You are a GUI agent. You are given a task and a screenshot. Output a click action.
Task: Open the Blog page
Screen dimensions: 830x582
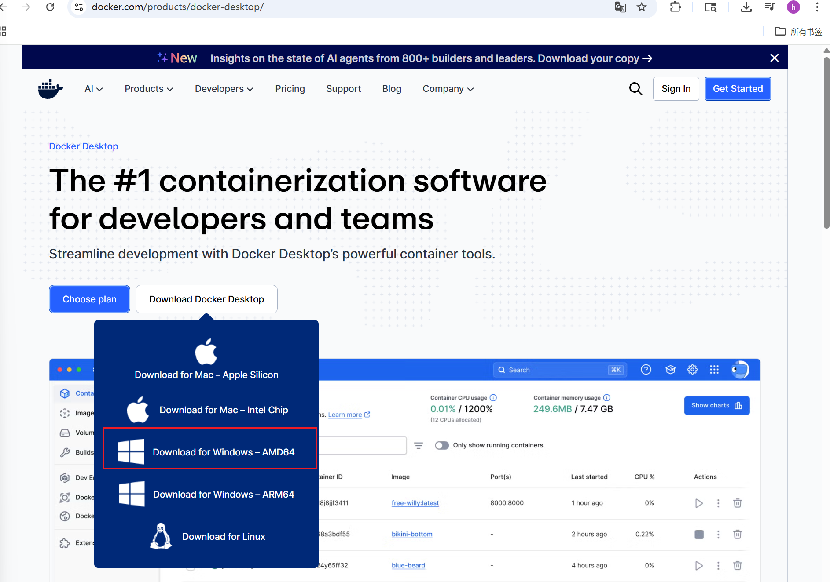(x=392, y=89)
